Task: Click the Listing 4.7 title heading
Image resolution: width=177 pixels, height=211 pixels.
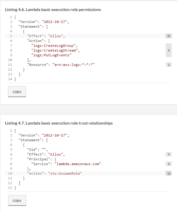Action: (x=59, y=123)
